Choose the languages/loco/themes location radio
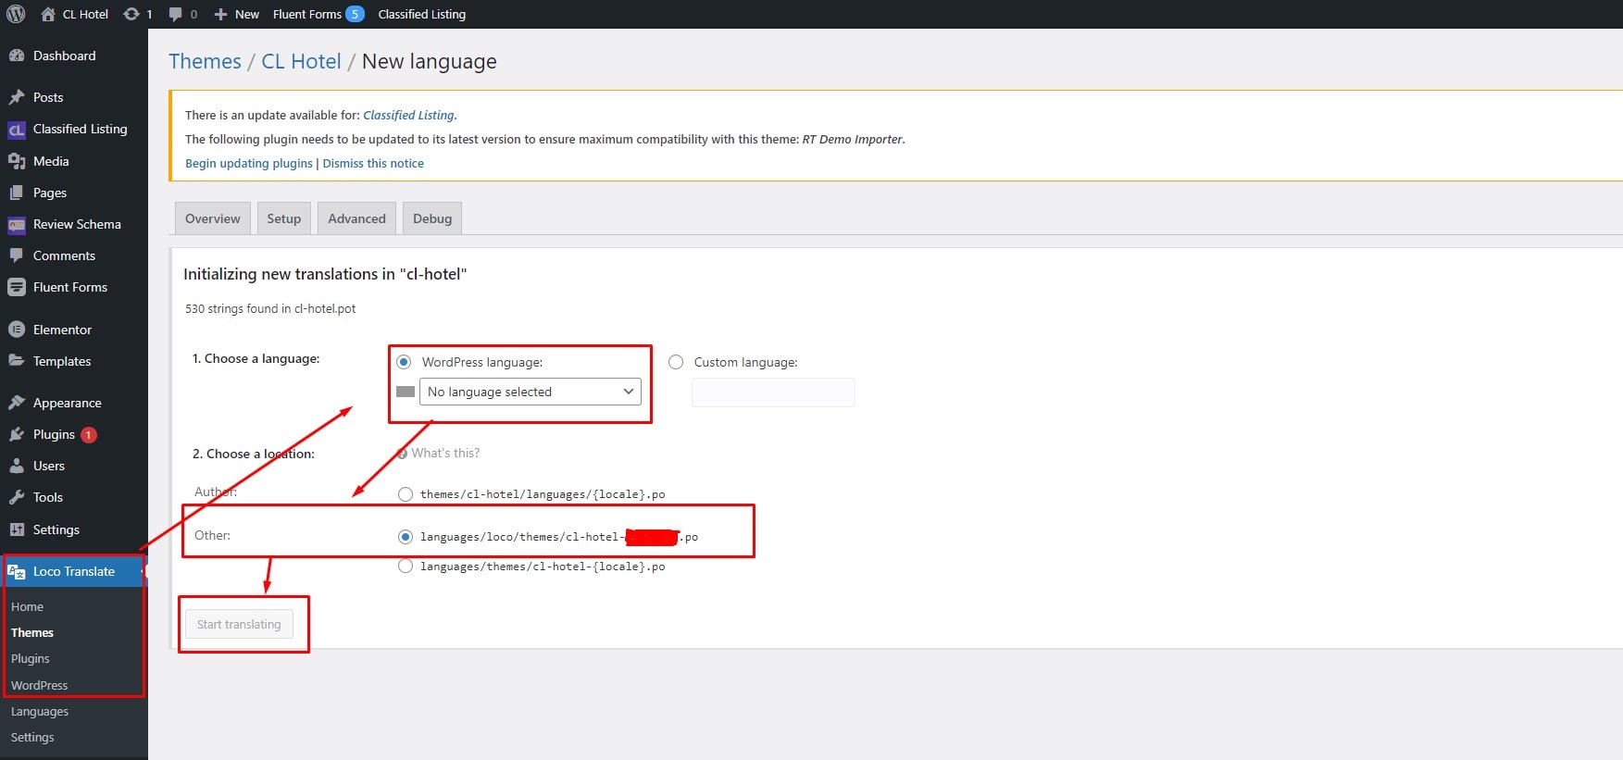 (x=405, y=537)
